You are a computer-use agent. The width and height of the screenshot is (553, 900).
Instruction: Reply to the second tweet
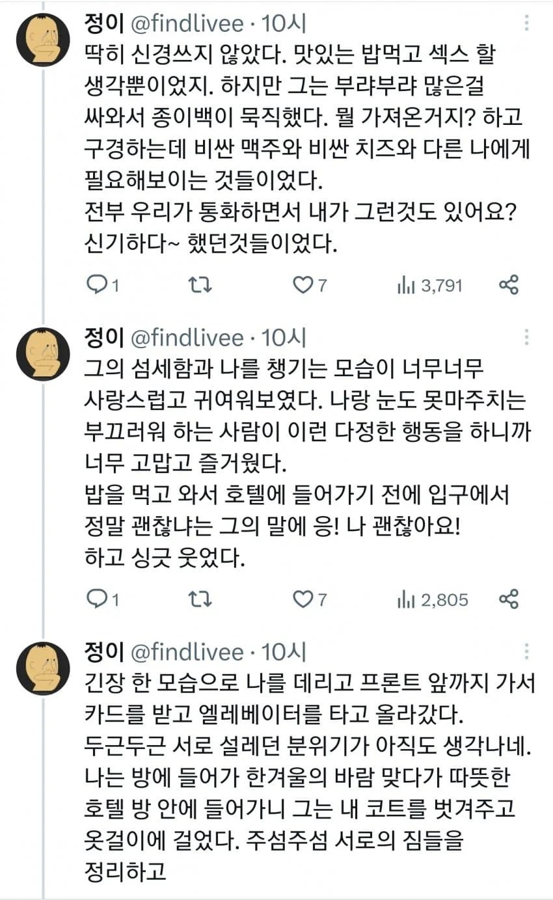(103, 599)
